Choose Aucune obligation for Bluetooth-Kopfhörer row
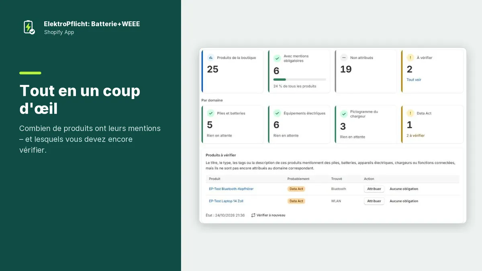Screen dimensions: 482x271 (x=404, y=189)
